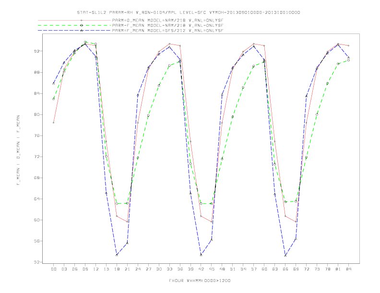Click y-axis tick label 64
This screenshot has width=380, height=293.
[37, 199]
